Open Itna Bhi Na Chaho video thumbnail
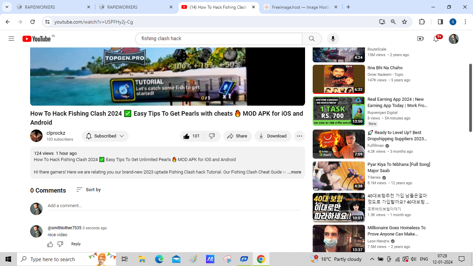This screenshot has height=266, width=473. click(x=339, y=79)
